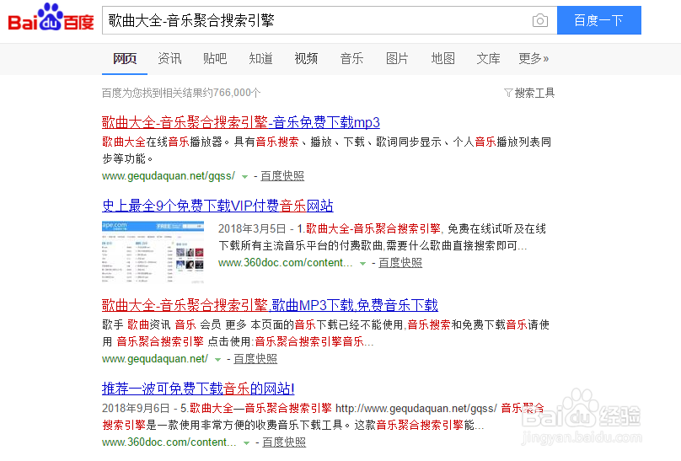This screenshot has height=461, width=681.
Task: Open result 歌曲大全-音乐聚合搜索引擎-音乐免费下载mp3
Action: pyautogui.click(x=241, y=122)
